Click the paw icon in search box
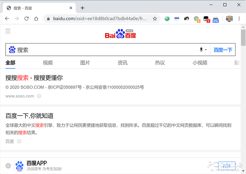This screenshot has width=246, height=174. 12,50
